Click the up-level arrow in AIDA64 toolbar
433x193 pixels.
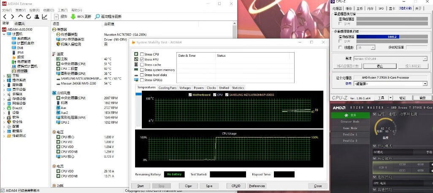[x=20, y=16]
